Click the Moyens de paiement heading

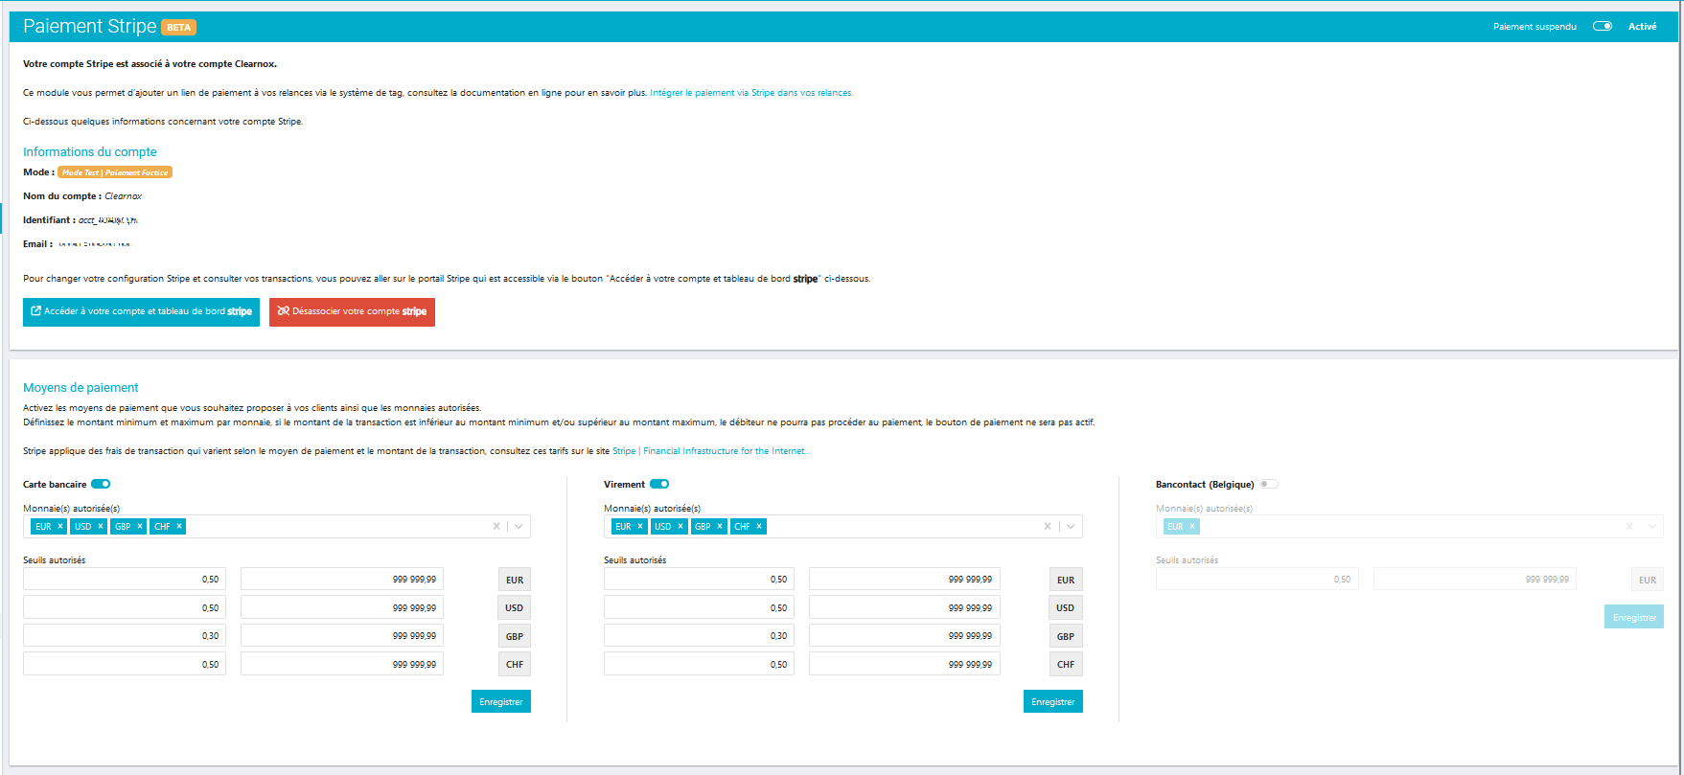81,388
